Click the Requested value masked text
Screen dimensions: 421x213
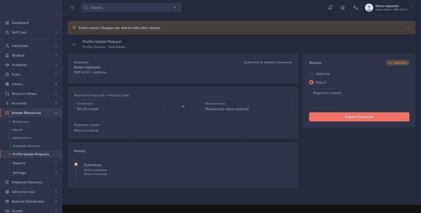click(227, 109)
